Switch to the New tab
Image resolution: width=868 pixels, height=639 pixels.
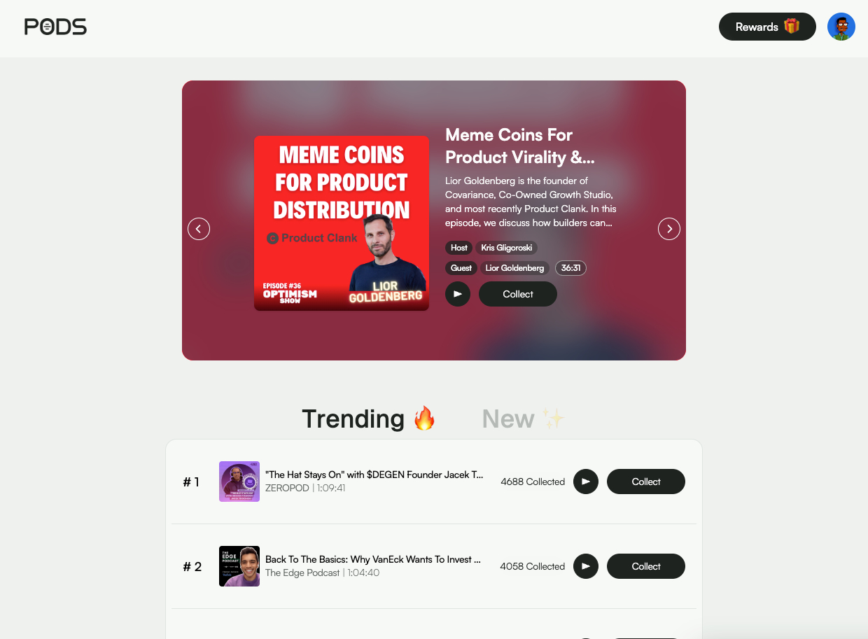[x=524, y=419]
